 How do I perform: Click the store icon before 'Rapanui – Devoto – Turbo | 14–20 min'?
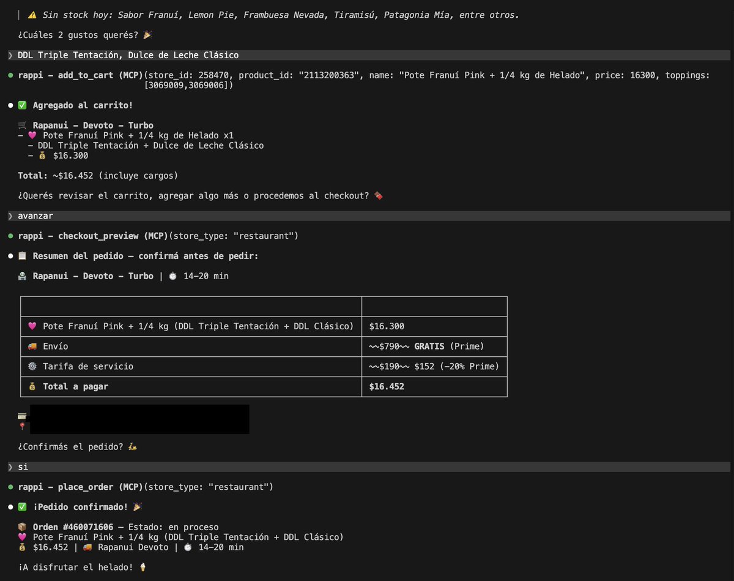[23, 276]
